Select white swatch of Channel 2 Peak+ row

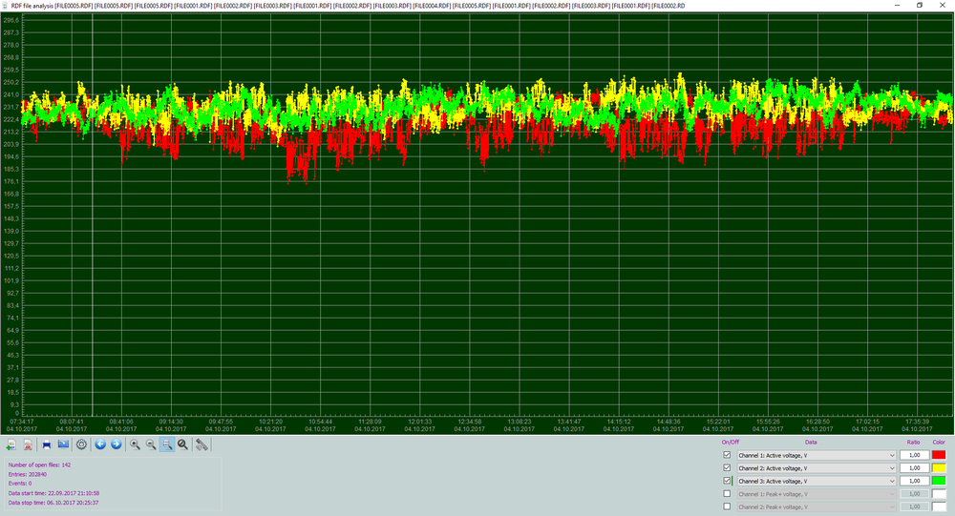point(939,506)
